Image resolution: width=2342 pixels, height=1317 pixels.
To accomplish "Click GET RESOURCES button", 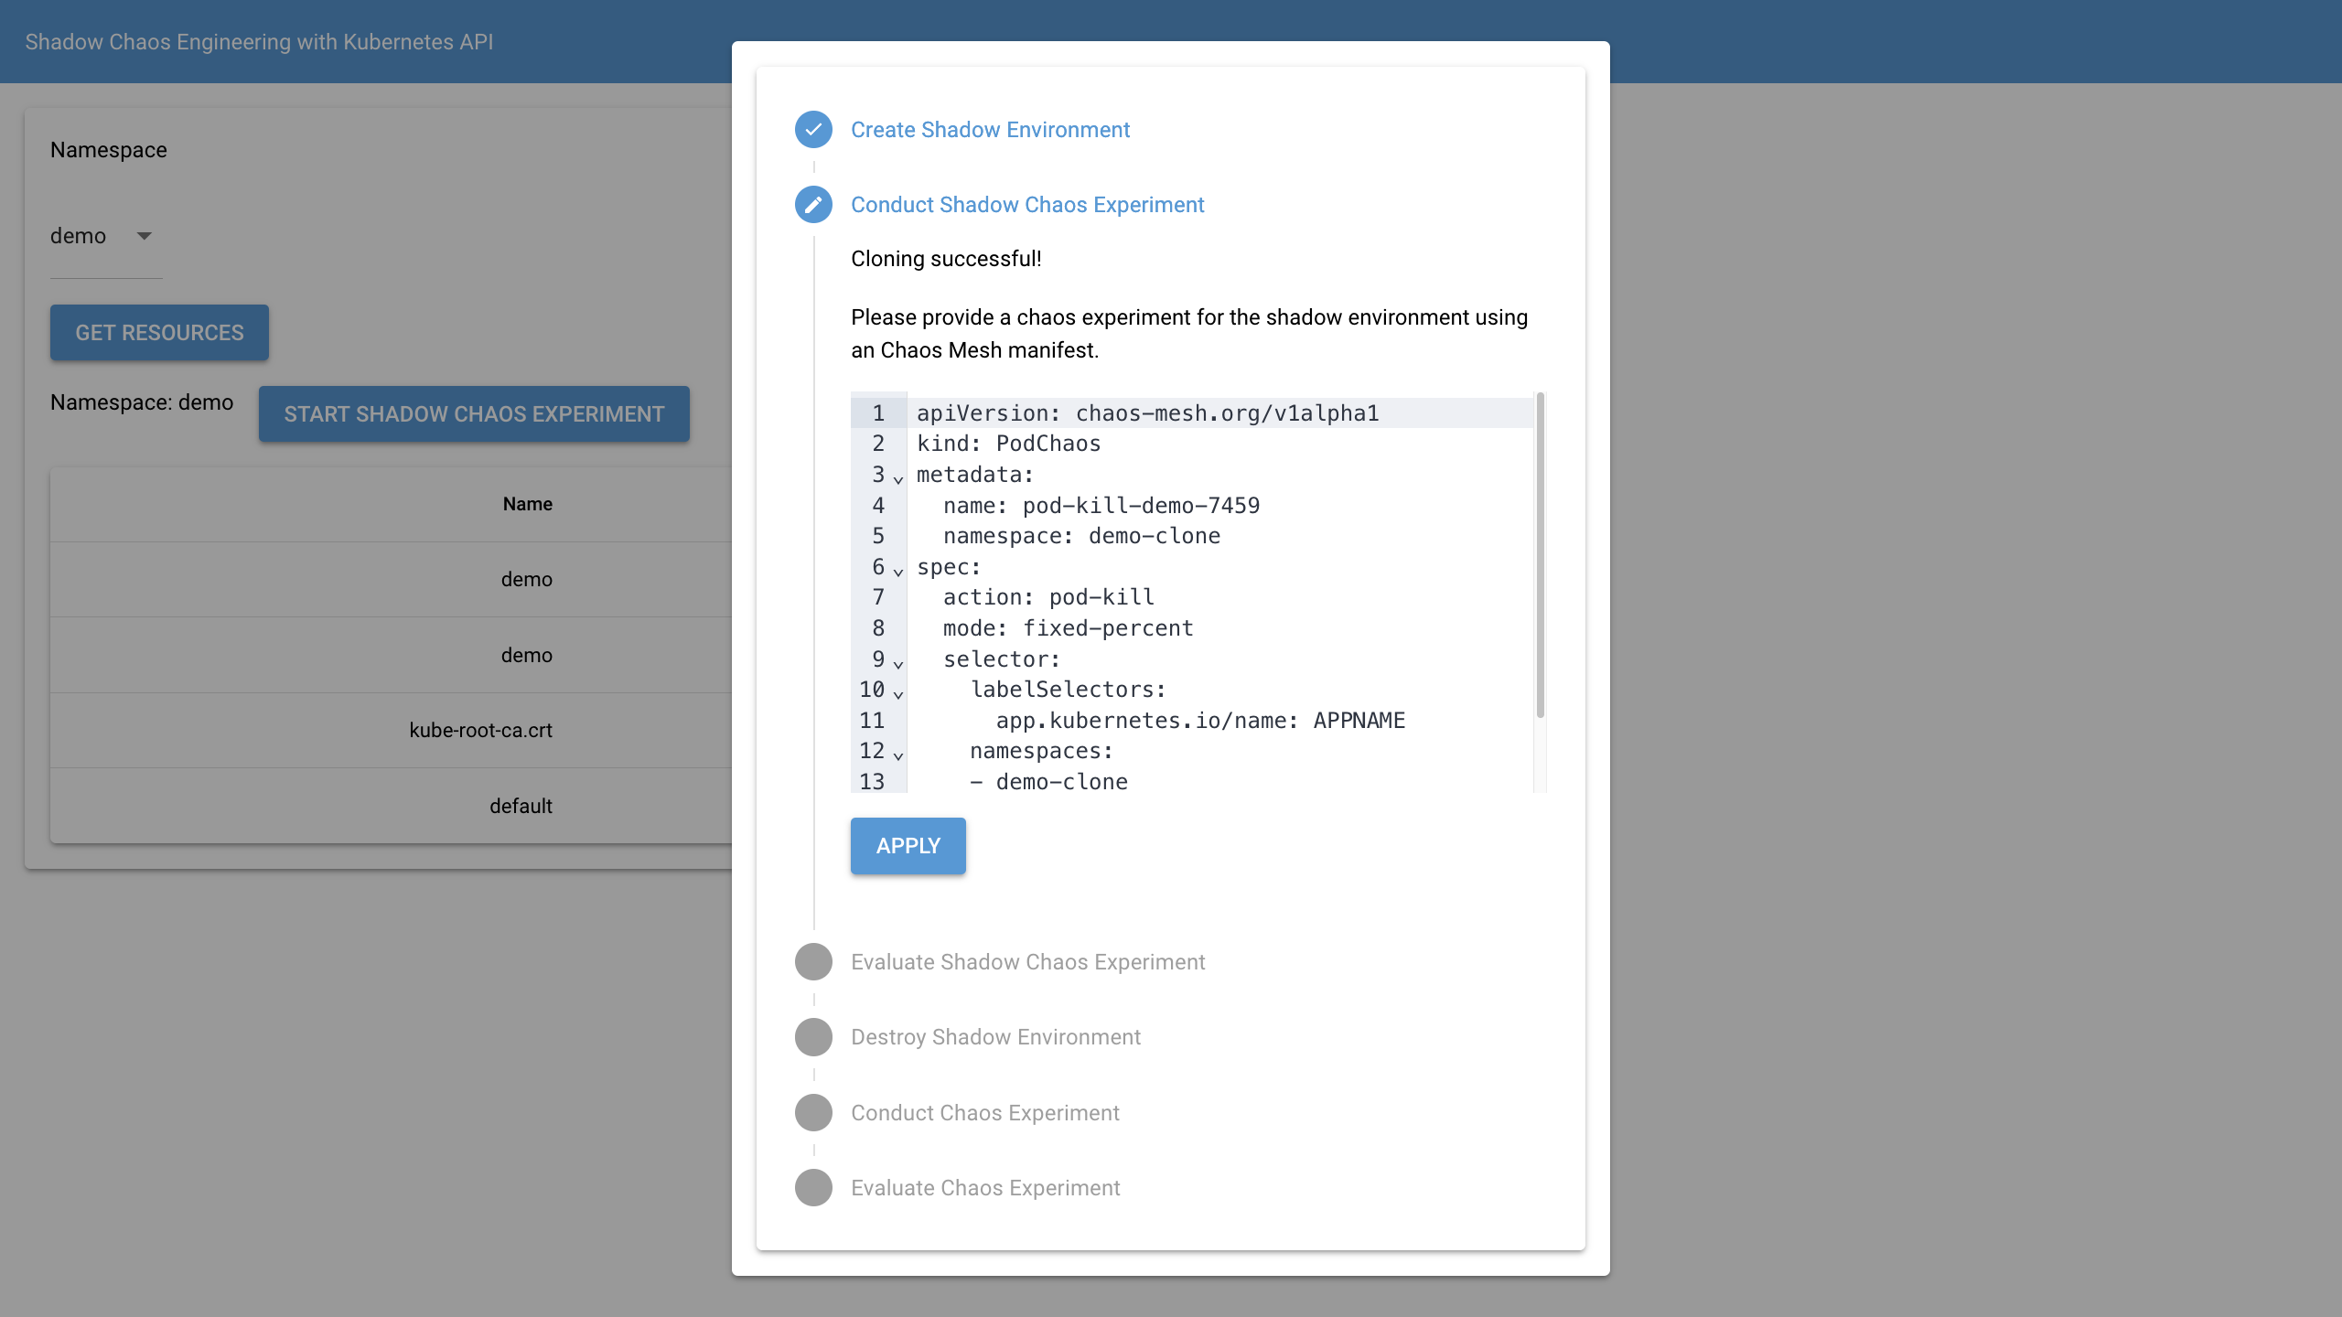I will [159, 333].
